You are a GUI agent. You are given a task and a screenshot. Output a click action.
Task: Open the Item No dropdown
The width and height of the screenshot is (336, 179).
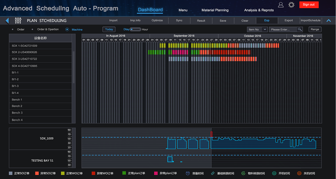(257, 29)
